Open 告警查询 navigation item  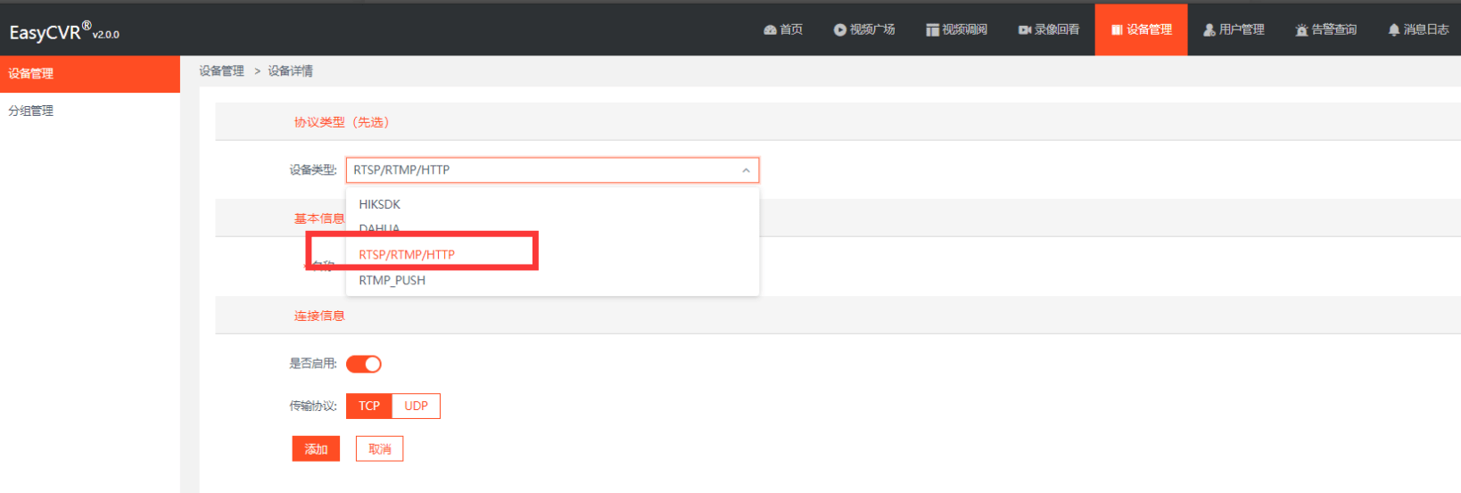coord(1325,29)
